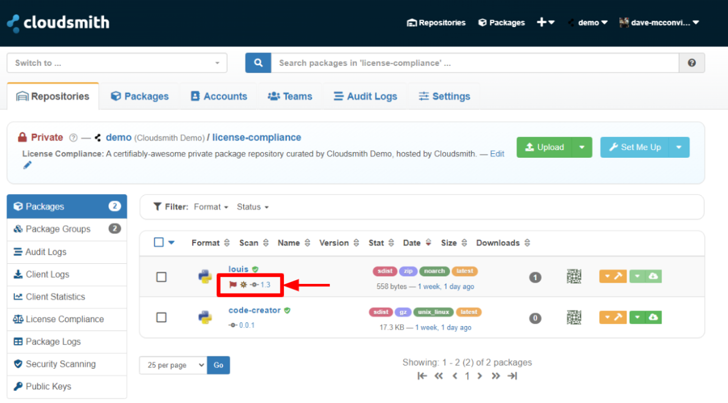Expand the Set Me Up dropdown arrow

click(680, 147)
